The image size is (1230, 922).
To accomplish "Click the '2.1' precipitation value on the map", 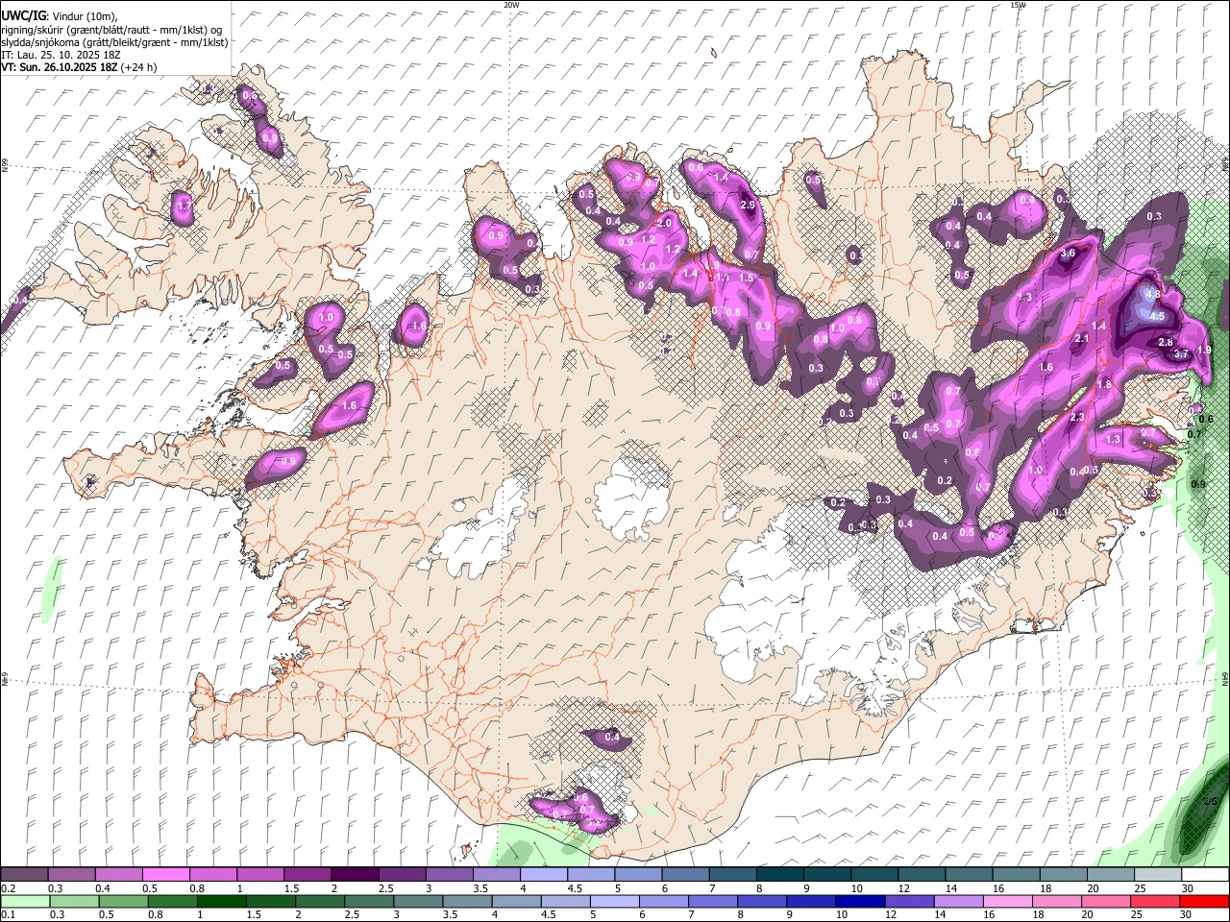I will [x=1081, y=338].
